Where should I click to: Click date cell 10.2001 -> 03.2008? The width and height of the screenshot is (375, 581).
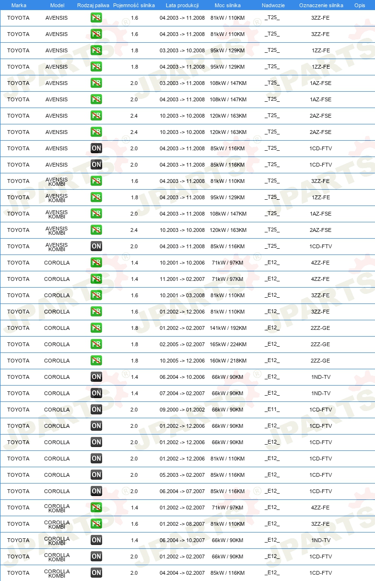click(x=182, y=295)
